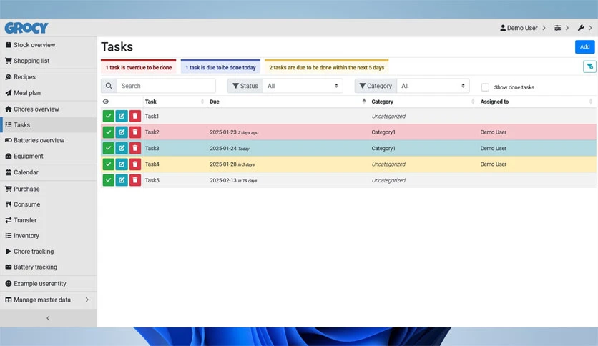Check off Task5 as done
The height and width of the screenshot is (346, 598).
[108, 180]
